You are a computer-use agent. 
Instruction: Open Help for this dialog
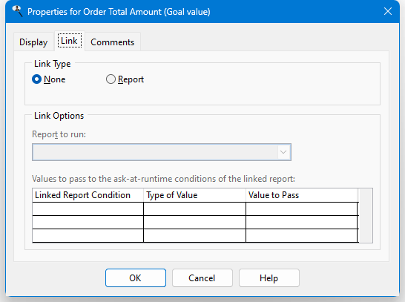pos(269,278)
